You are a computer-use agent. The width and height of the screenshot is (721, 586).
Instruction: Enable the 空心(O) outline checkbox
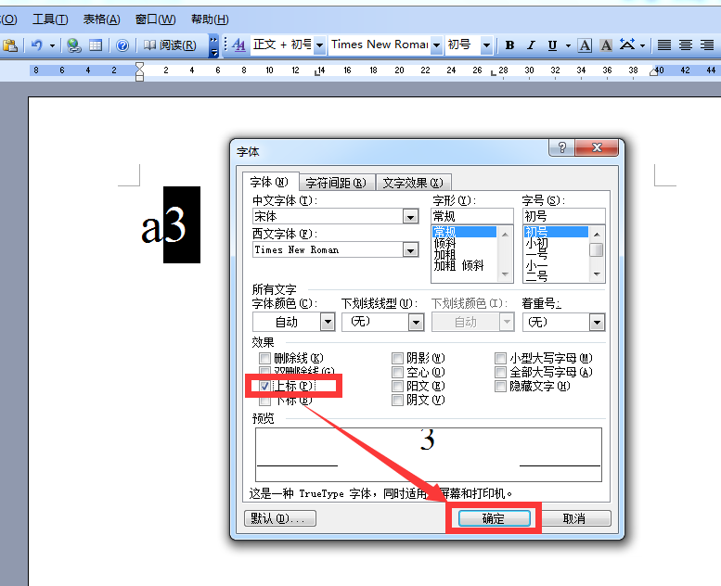[397, 372]
